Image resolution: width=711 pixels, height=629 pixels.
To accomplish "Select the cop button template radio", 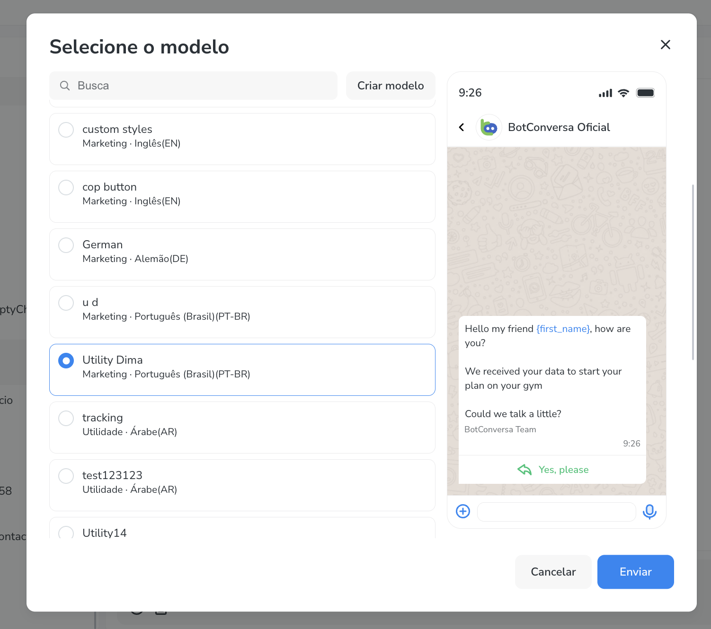I will pyautogui.click(x=66, y=187).
